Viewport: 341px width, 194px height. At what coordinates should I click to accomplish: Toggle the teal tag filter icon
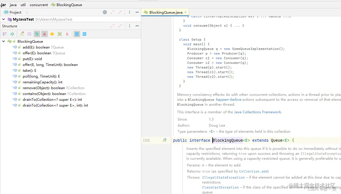click(x=37, y=34)
